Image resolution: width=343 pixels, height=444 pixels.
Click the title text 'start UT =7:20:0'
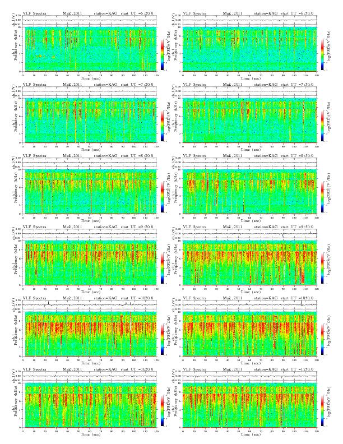tap(137, 85)
